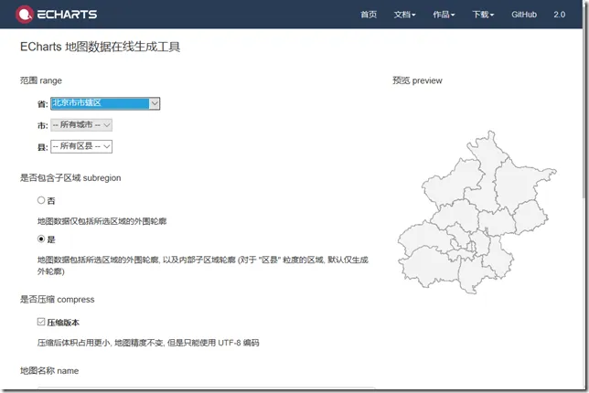Image resolution: width=589 pixels, height=393 pixels.
Task: Click the UTF-8 compression note text
Action: (148, 343)
